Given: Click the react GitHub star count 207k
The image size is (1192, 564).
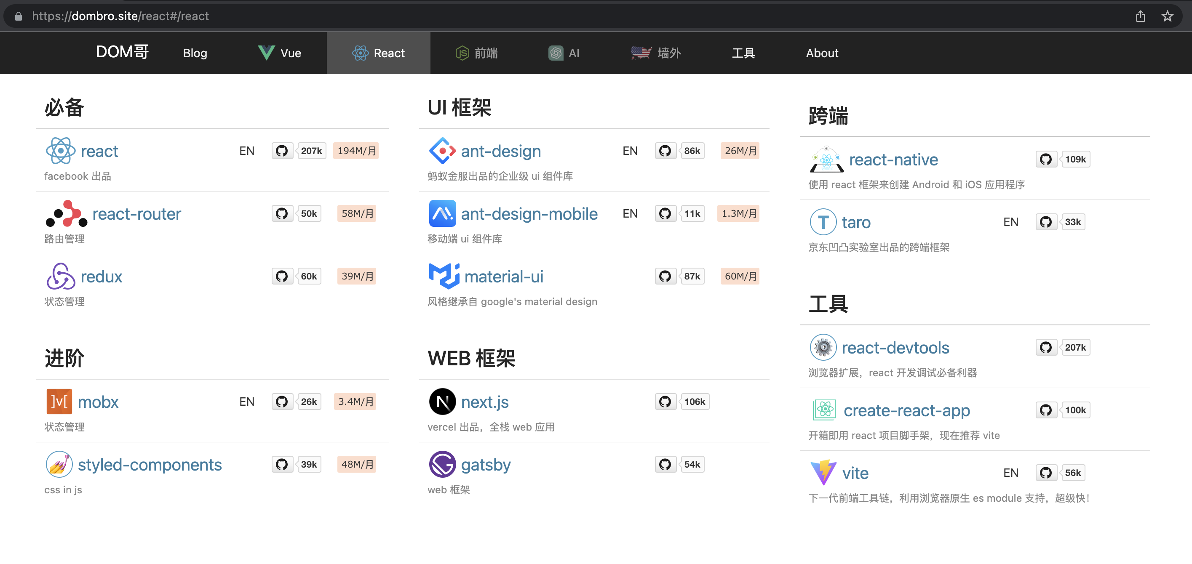Looking at the screenshot, I should click(310, 151).
